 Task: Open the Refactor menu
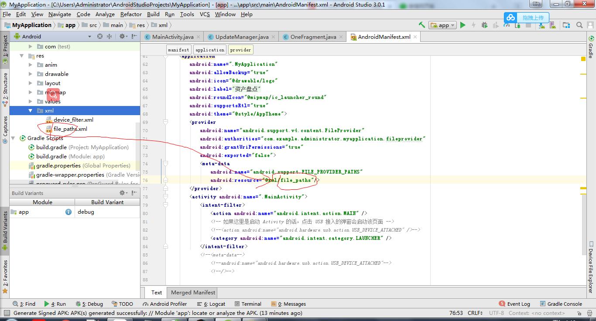pyautogui.click(x=131, y=14)
